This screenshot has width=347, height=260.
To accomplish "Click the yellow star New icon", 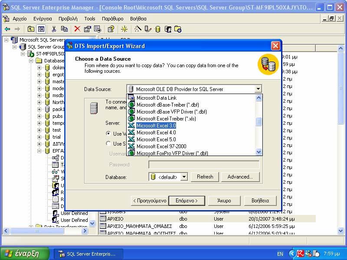I will (124, 29).
